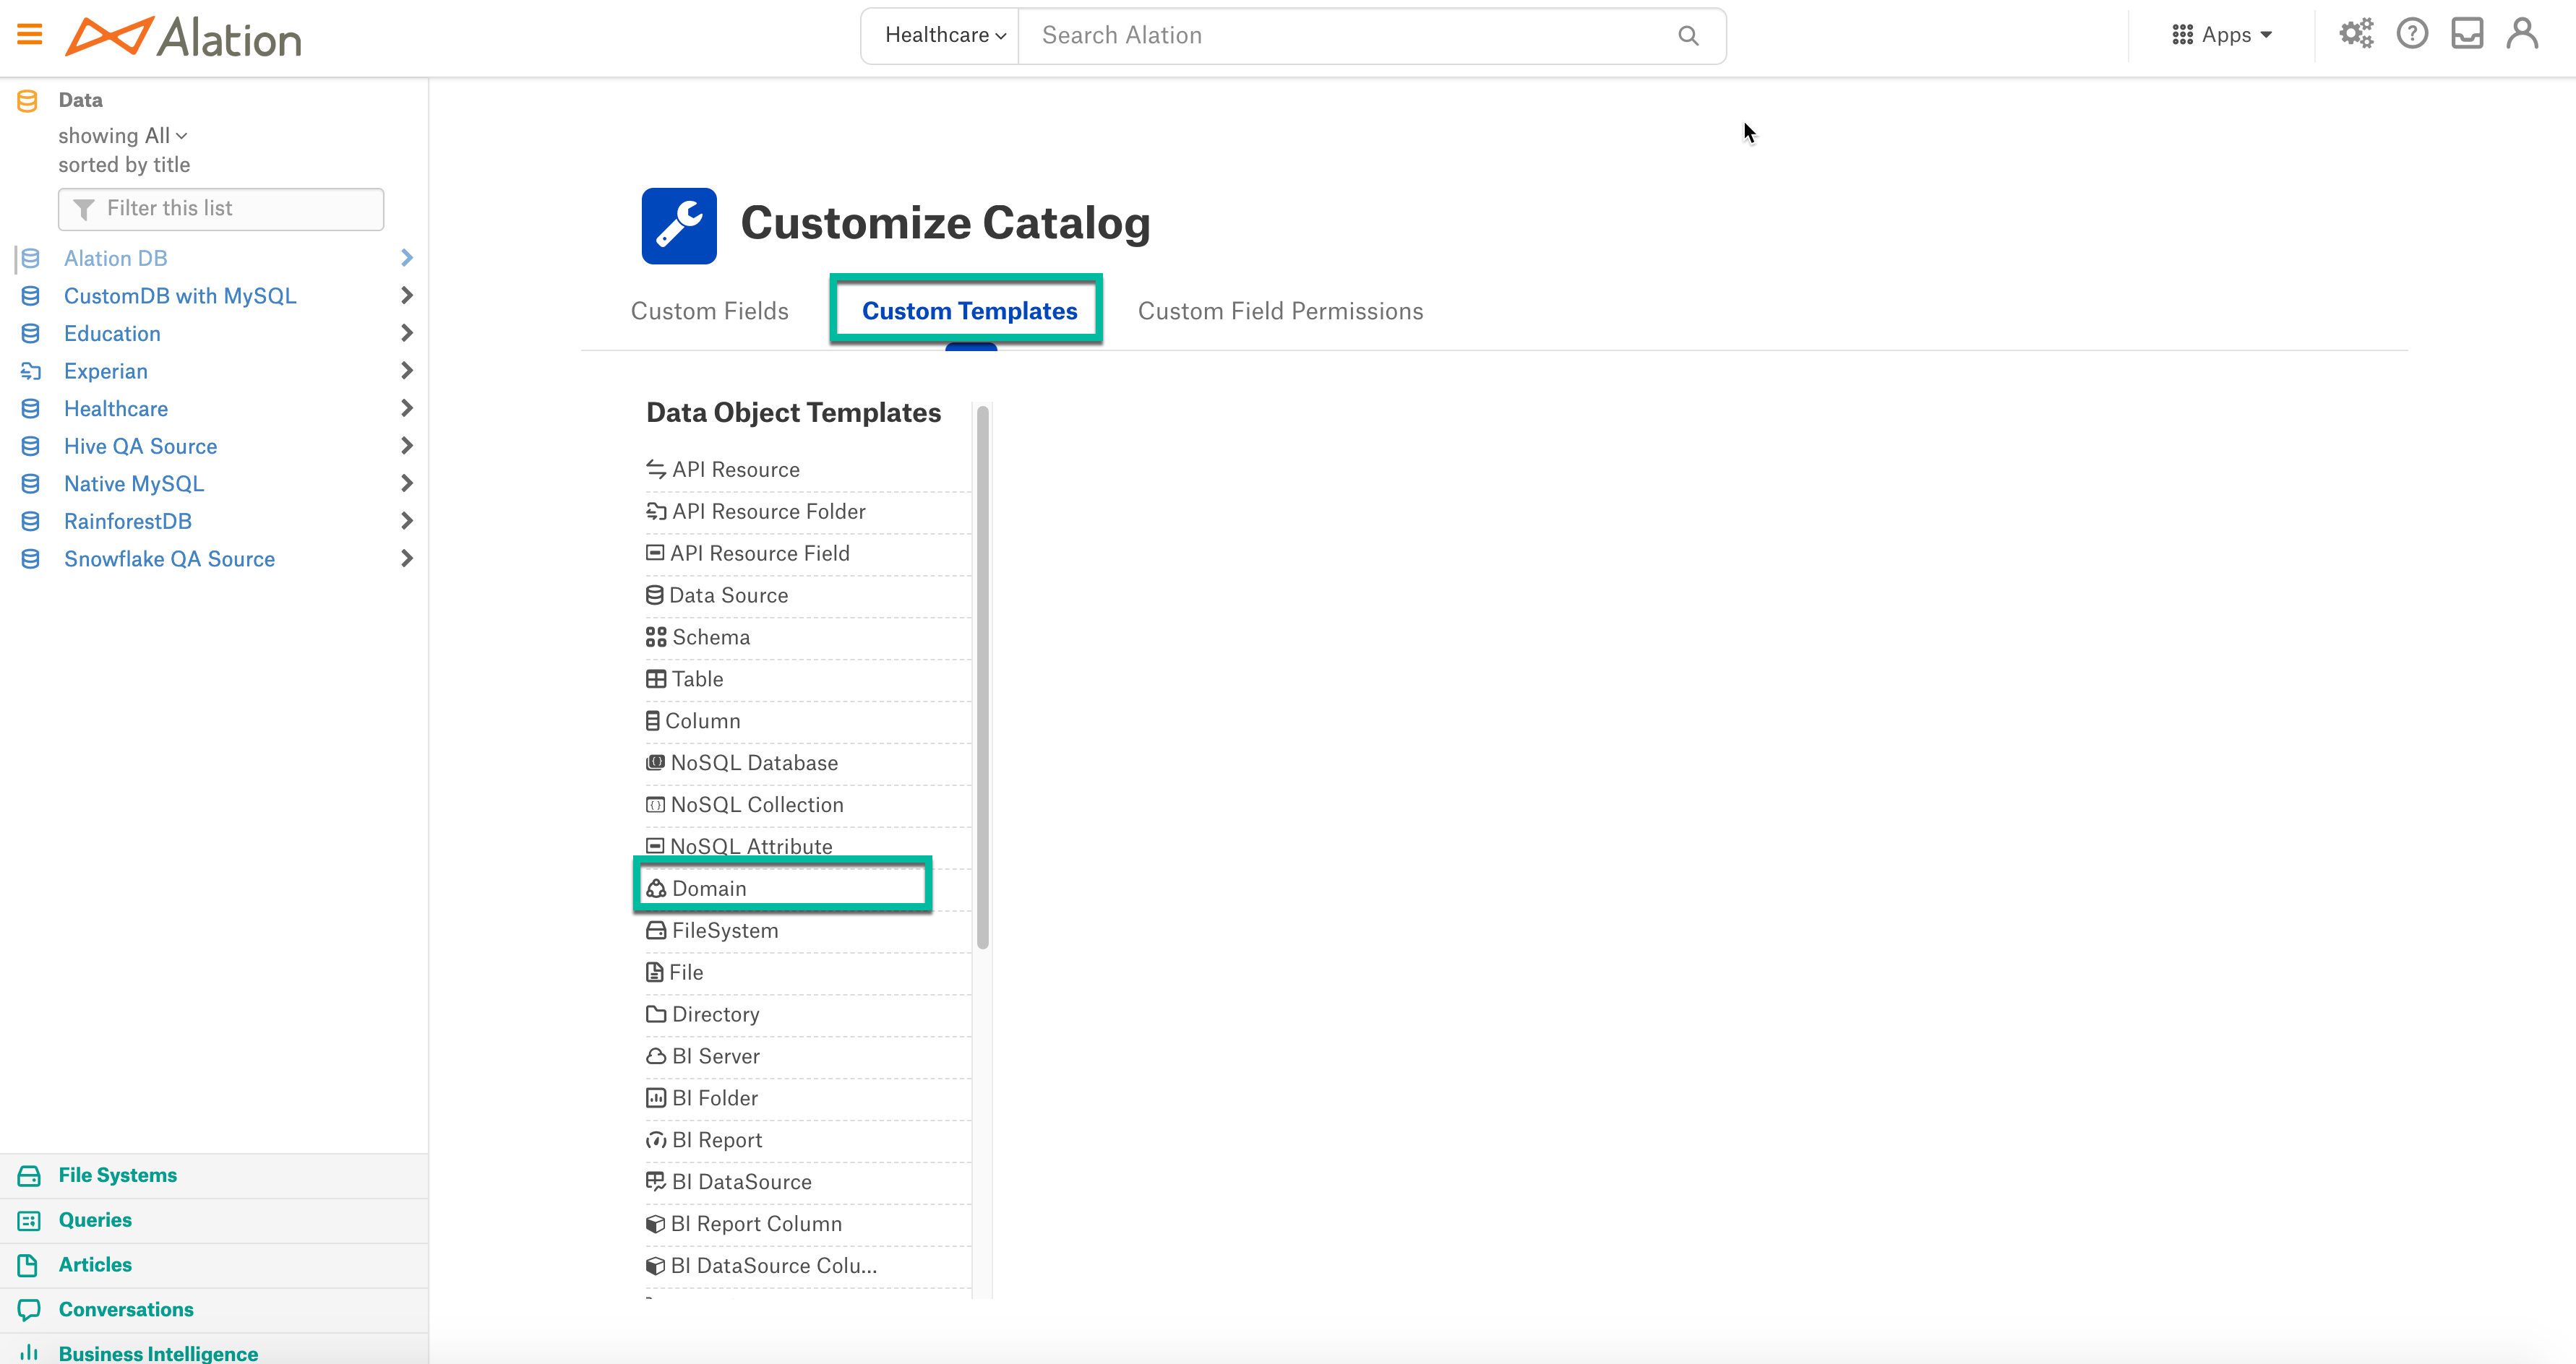Expand the Healthcare data source chevron
This screenshot has width=2576, height=1364.
click(x=406, y=407)
